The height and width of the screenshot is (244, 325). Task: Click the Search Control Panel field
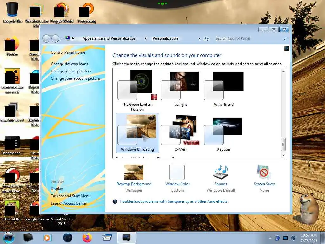(x=249, y=38)
